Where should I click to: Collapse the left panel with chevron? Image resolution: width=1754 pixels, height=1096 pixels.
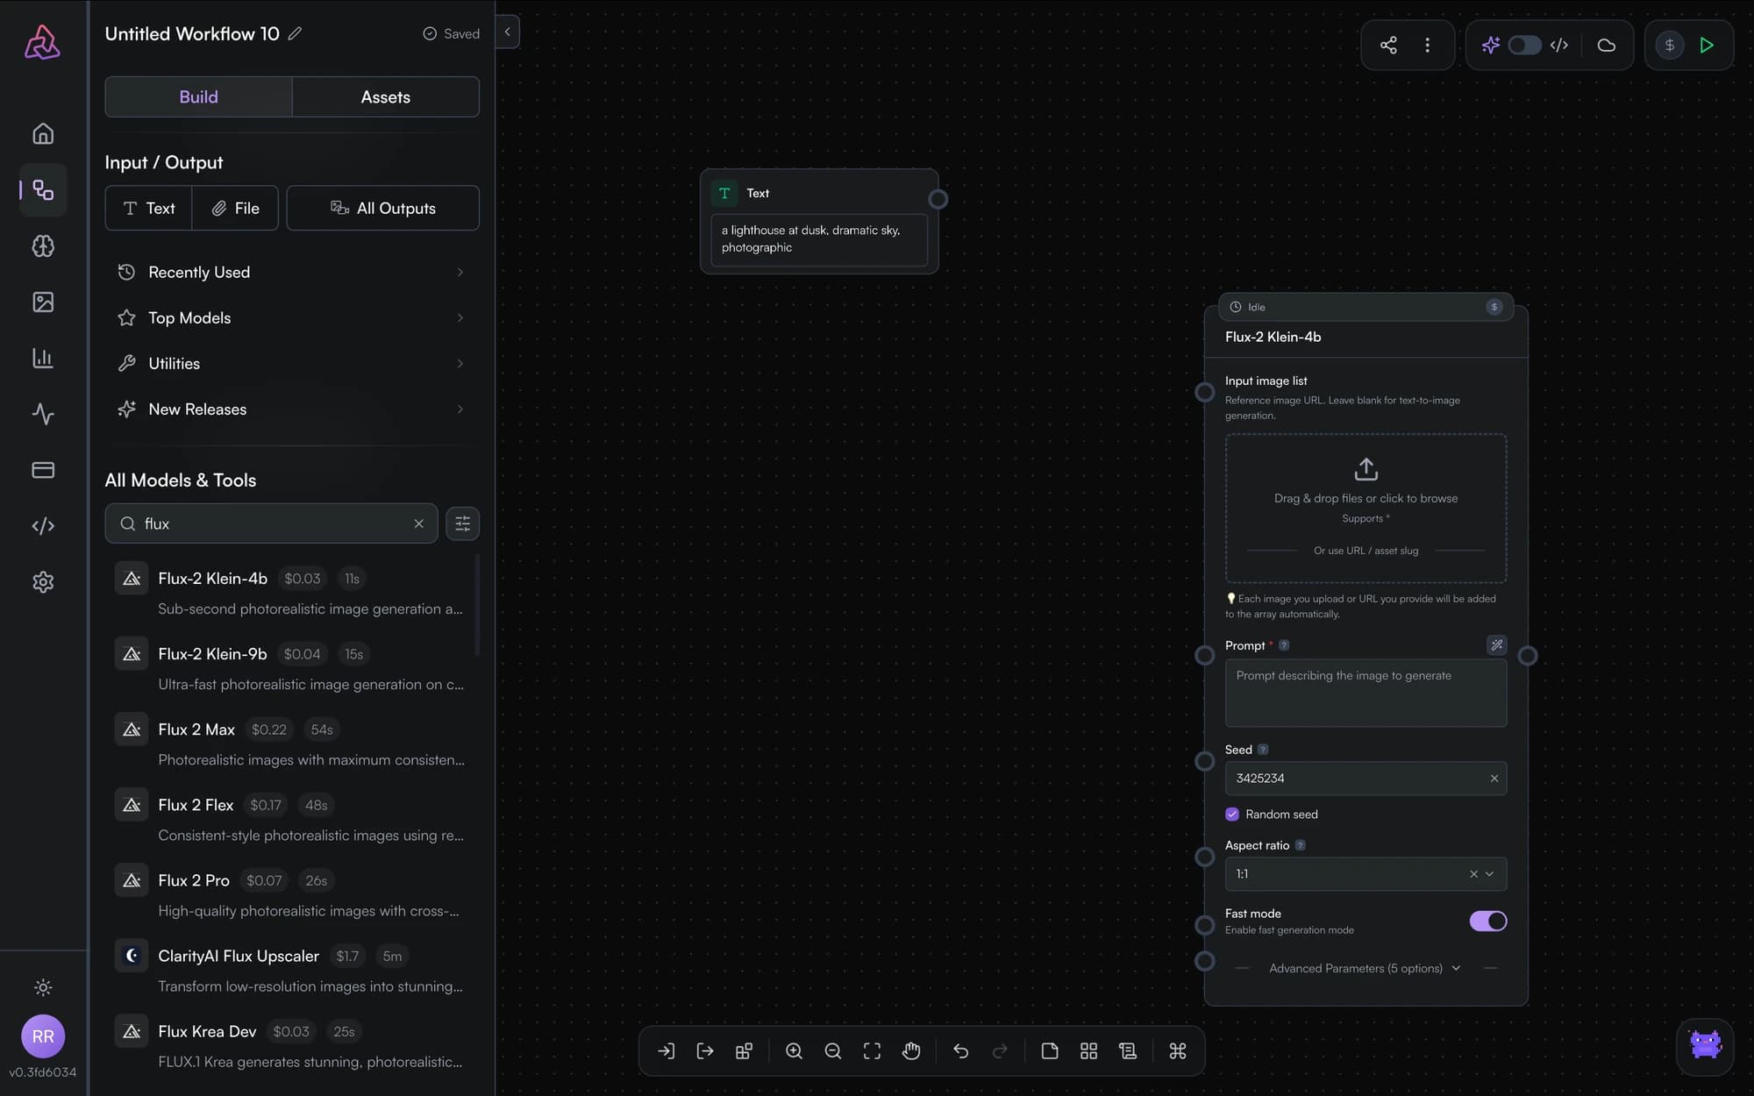tap(507, 32)
